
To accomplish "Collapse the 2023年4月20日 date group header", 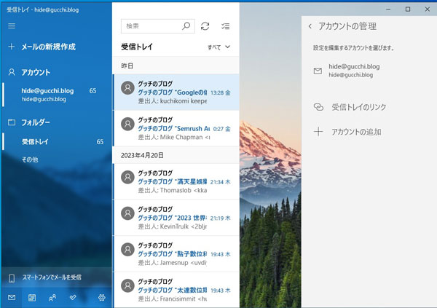I will tap(176, 155).
